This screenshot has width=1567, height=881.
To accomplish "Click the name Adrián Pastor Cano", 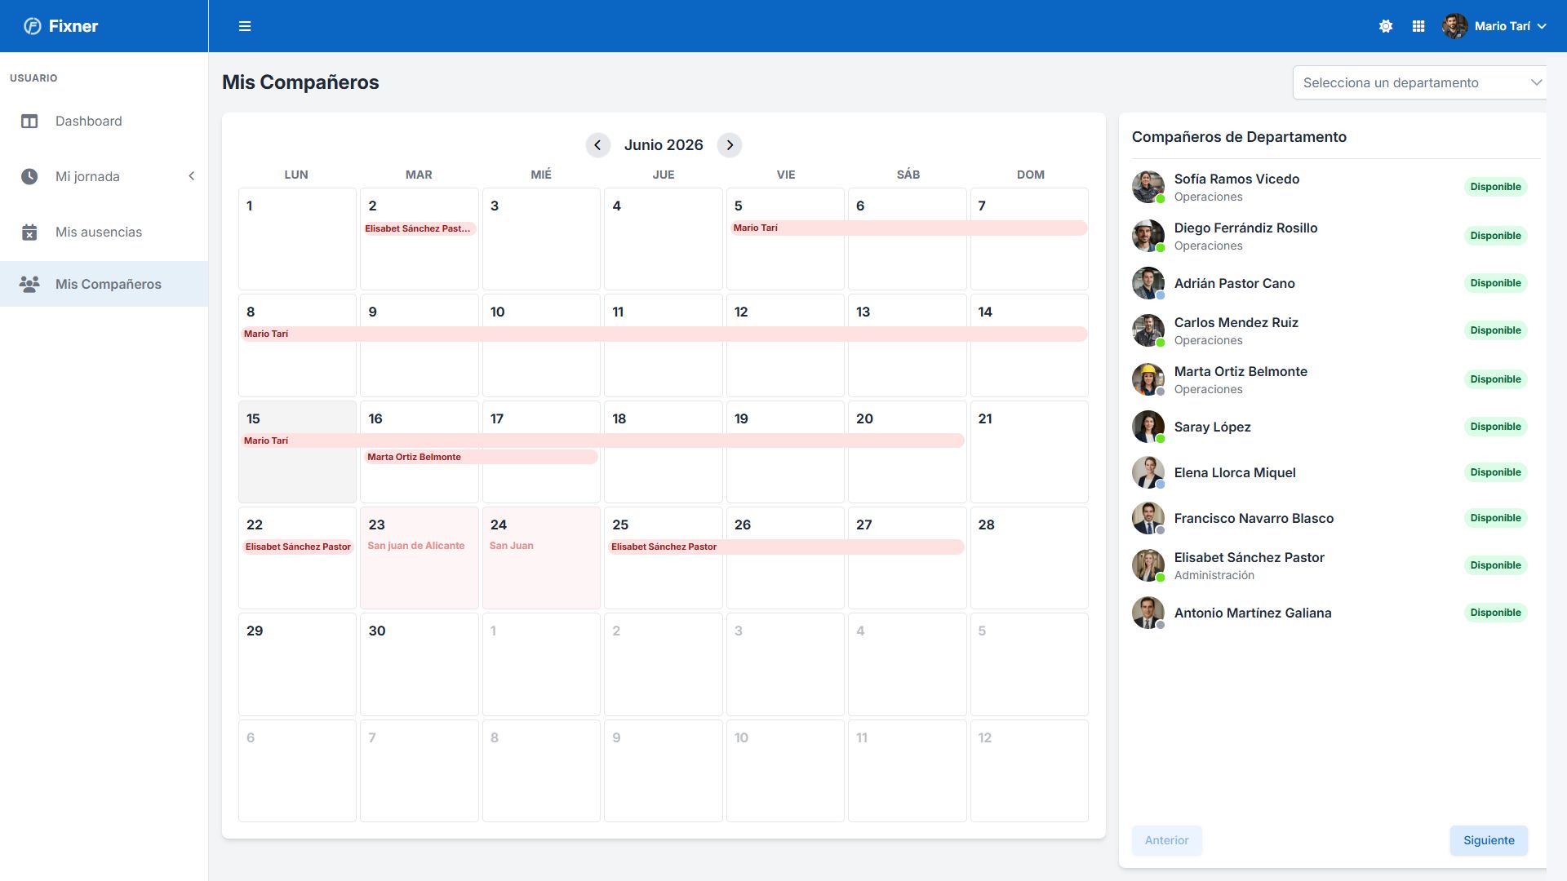I will 1234,283.
